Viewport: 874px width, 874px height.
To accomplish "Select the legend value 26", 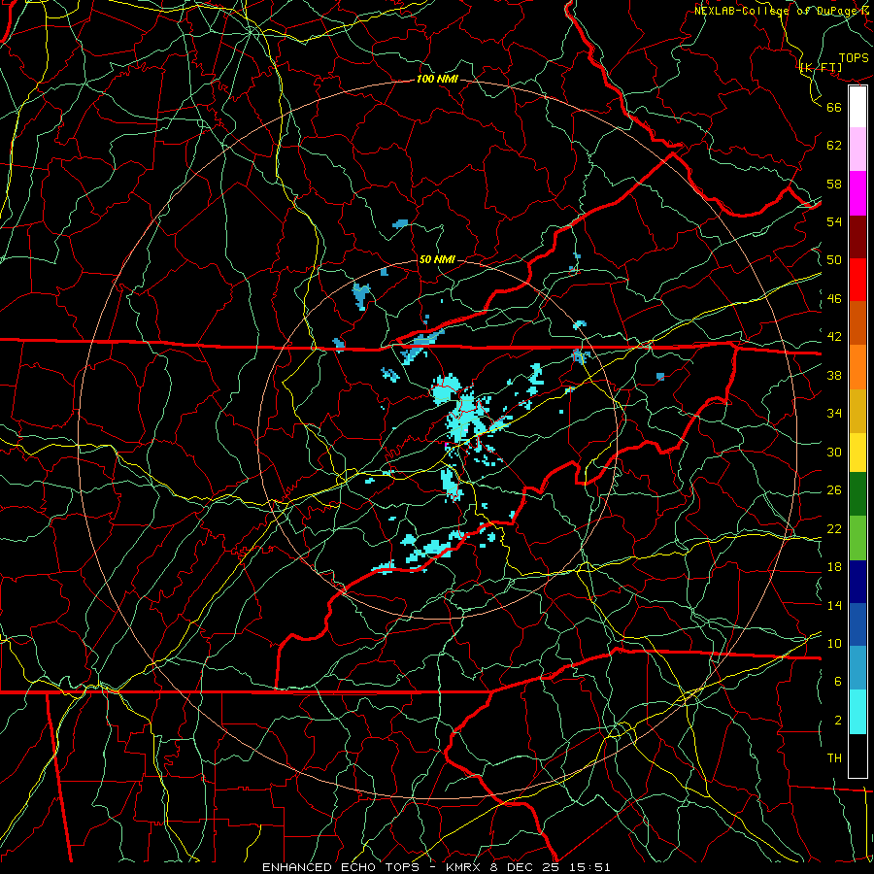I will point(834,490).
